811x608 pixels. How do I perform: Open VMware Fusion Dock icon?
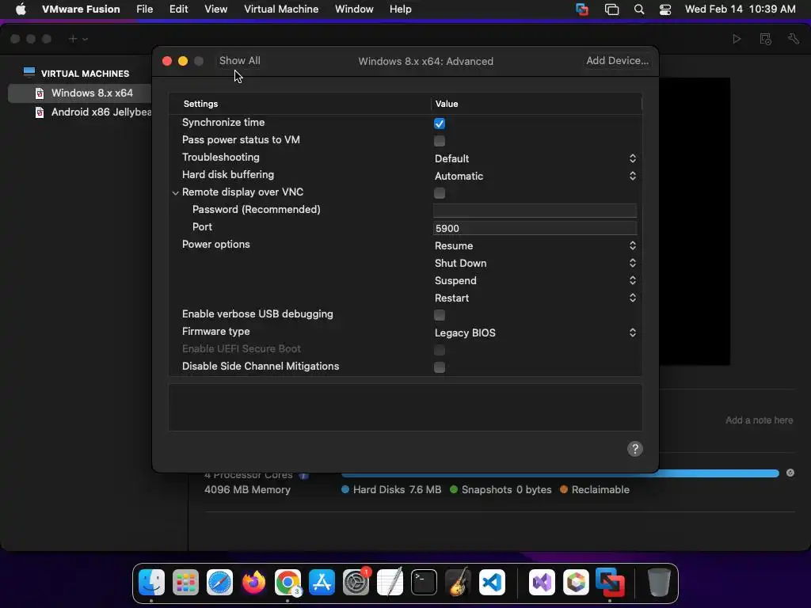click(x=610, y=582)
